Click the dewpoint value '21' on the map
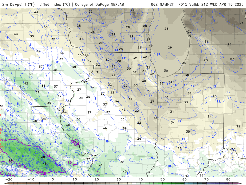The height and width of the screenshot is (185, 246). pyautogui.click(x=241, y=23)
